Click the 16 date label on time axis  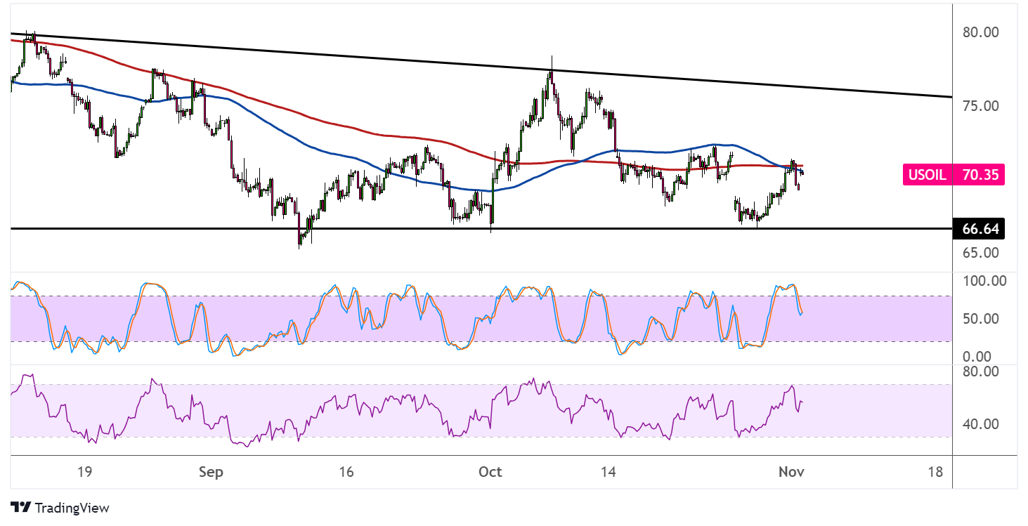(346, 472)
